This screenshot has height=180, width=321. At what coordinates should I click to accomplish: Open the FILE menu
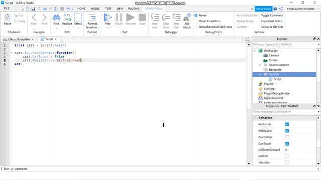pyautogui.click(x=7, y=9)
